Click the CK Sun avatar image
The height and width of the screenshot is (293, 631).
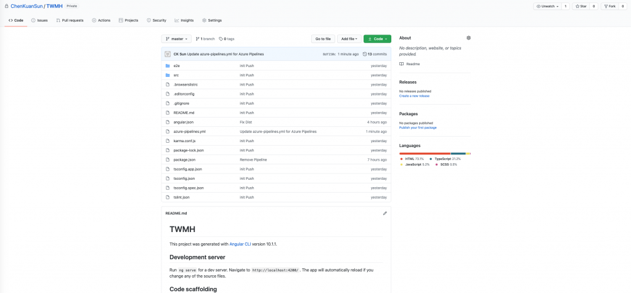coord(168,54)
